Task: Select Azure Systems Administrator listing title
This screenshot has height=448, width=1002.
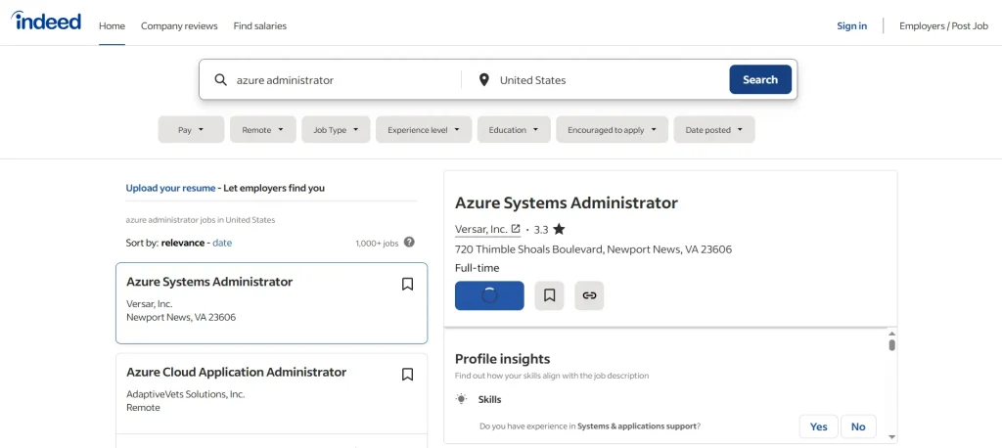Action: (209, 282)
